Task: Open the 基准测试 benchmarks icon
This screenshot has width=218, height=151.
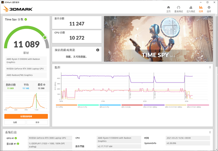Action: click(x=178, y=9)
